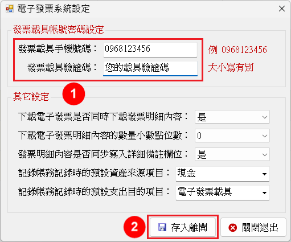Click the 其它設定 group label

coord(31,96)
